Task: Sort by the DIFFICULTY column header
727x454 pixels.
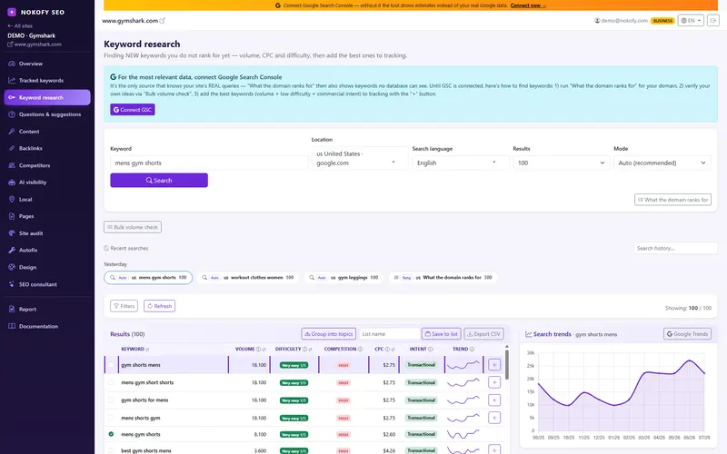Action: 293,350
